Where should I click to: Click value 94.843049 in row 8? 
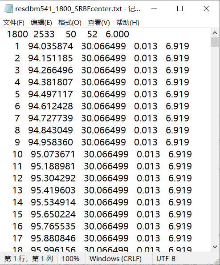point(50,130)
